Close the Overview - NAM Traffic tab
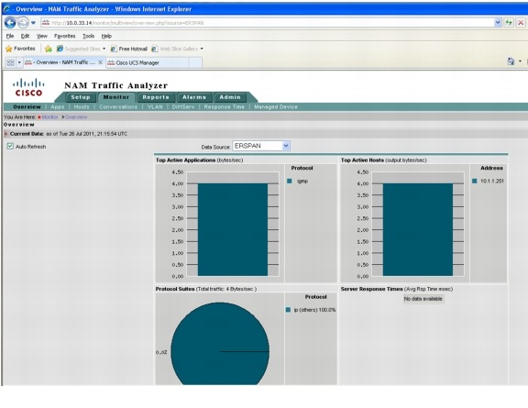This screenshot has height=408, width=528. pos(100,62)
